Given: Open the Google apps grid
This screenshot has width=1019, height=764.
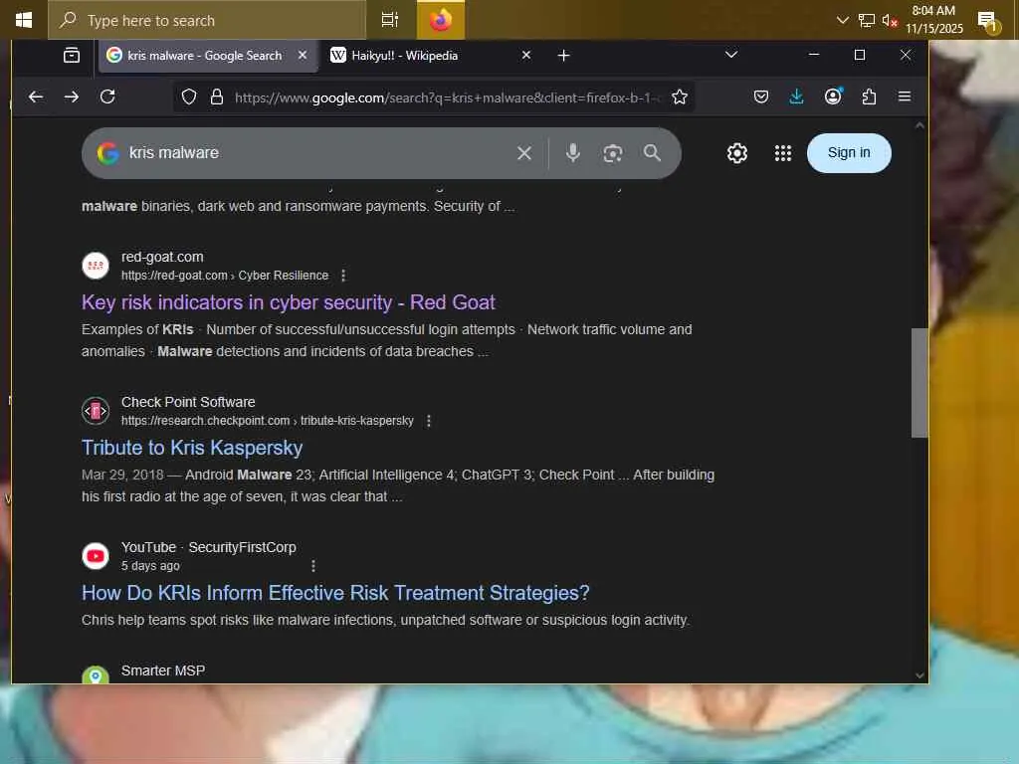Looking at the screenshot, I should [783, 153].
